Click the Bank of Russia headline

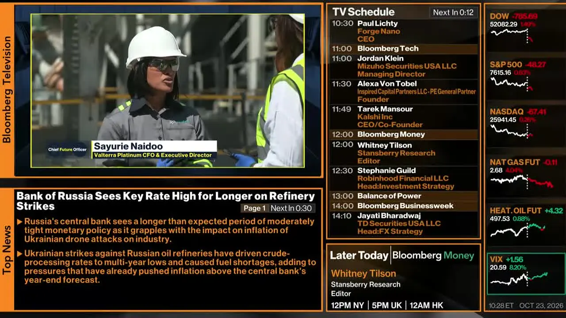point(165,201)
